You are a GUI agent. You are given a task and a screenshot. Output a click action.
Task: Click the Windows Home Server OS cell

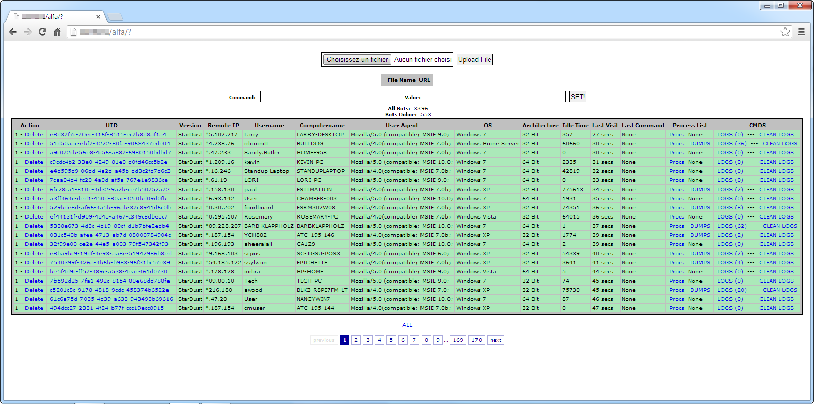point(488,144)
